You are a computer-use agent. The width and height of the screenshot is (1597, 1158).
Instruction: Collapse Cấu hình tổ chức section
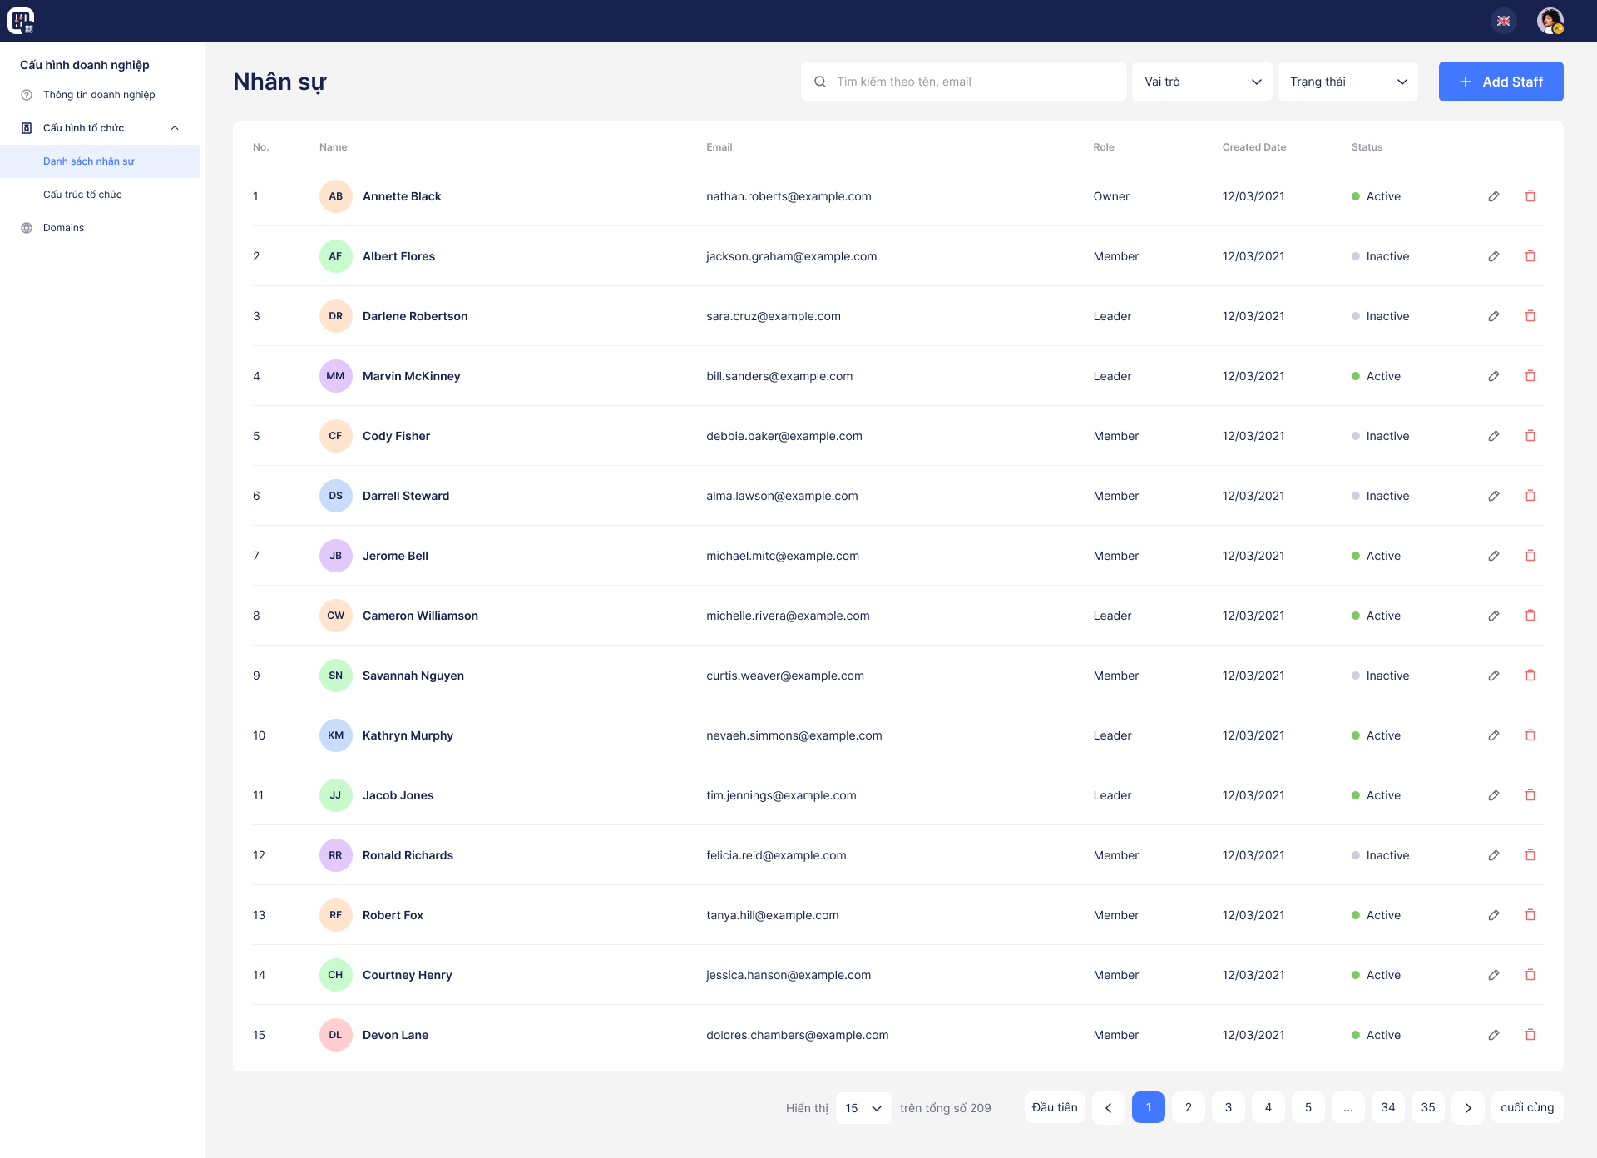pyautogui.click(x=175, y=128)
